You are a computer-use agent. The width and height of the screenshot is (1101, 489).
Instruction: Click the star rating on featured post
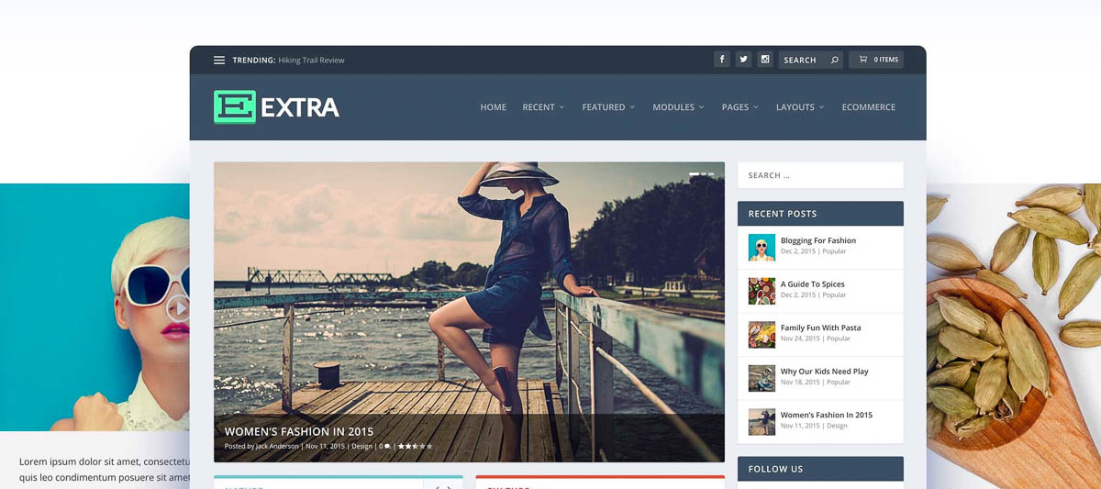click(415, 446)
